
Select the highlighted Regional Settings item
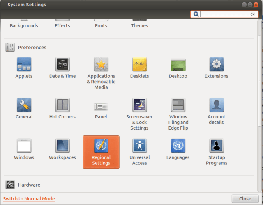tap(101, 152)
